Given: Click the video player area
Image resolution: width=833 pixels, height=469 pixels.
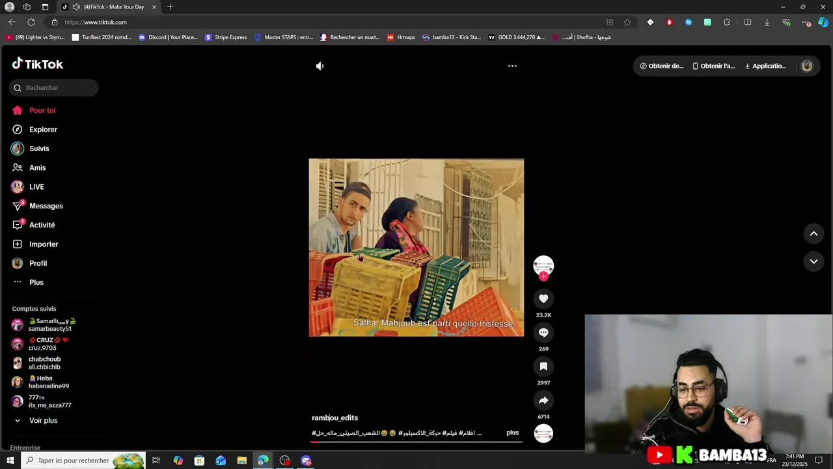Looking at the screenshot, I should tap(416, 248).
